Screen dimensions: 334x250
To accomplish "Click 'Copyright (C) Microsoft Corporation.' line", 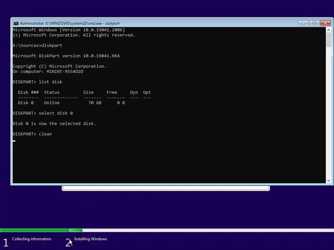I will coord(59,66).
